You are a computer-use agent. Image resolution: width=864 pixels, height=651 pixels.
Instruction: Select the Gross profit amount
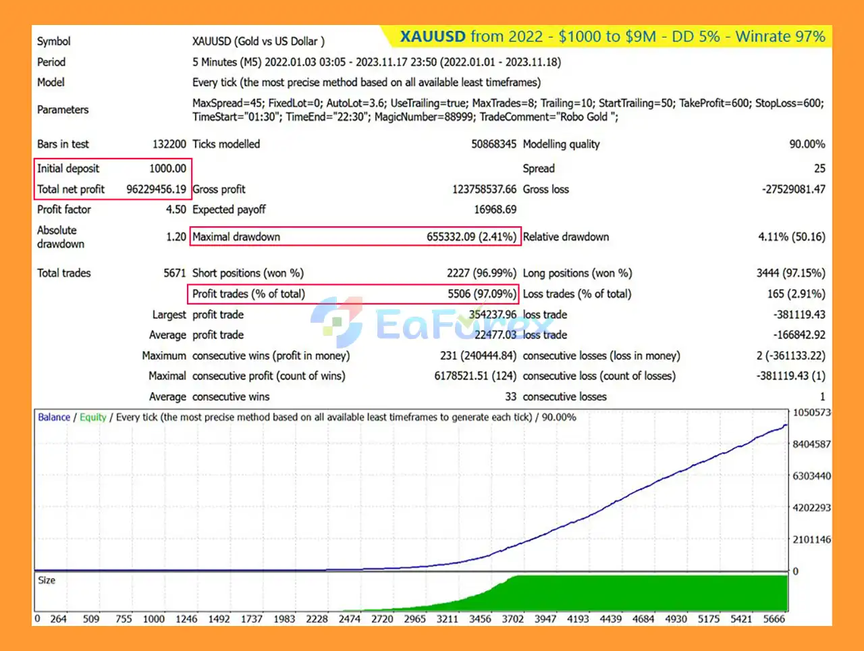(x=483, y=190)
